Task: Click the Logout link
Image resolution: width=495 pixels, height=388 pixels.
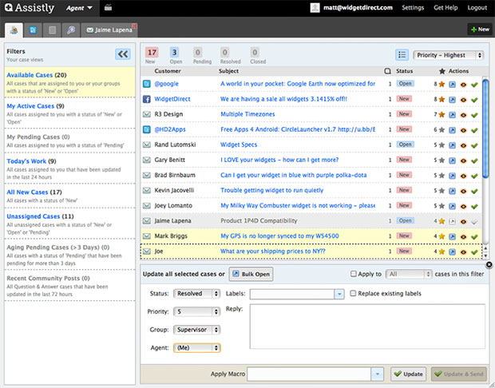Action: [x=477, y=7]
